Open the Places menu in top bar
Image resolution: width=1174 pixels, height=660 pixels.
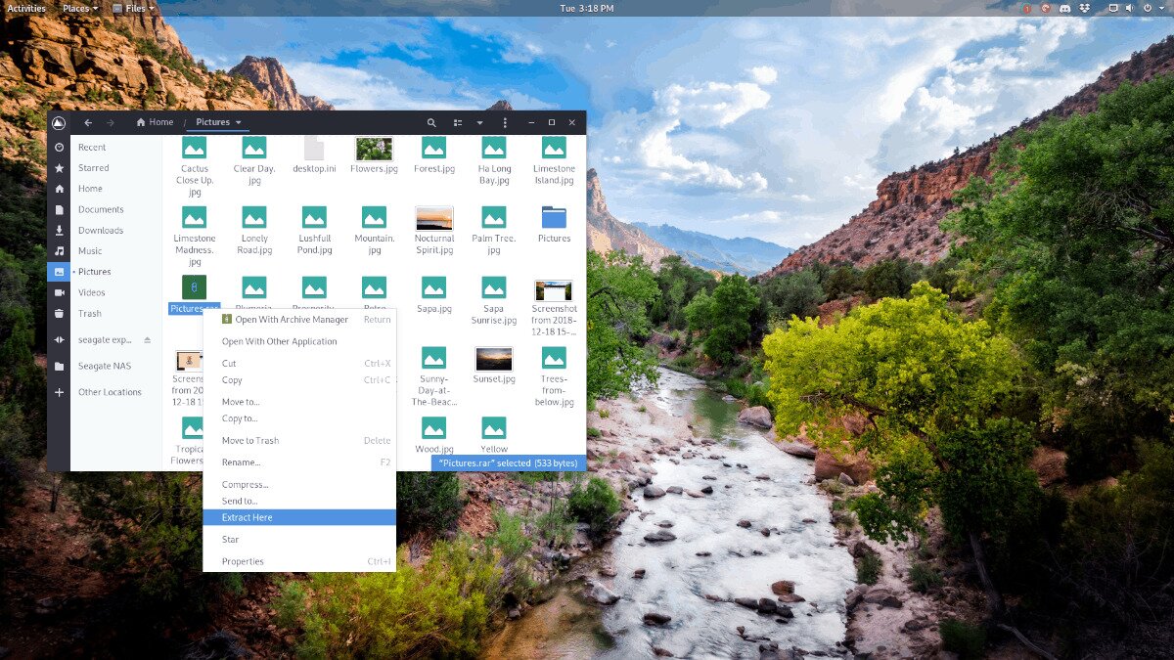(79, 9)
